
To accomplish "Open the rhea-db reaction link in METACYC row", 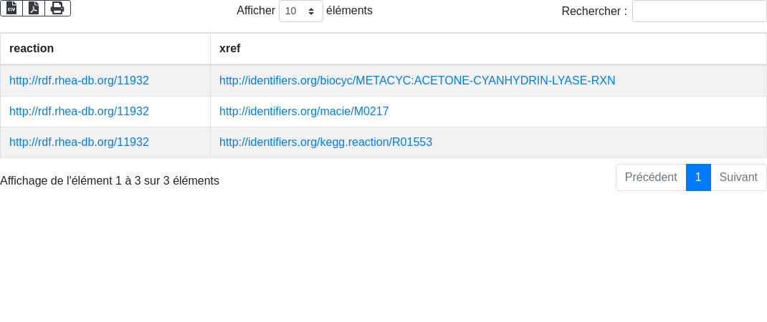I will point(79,81).
